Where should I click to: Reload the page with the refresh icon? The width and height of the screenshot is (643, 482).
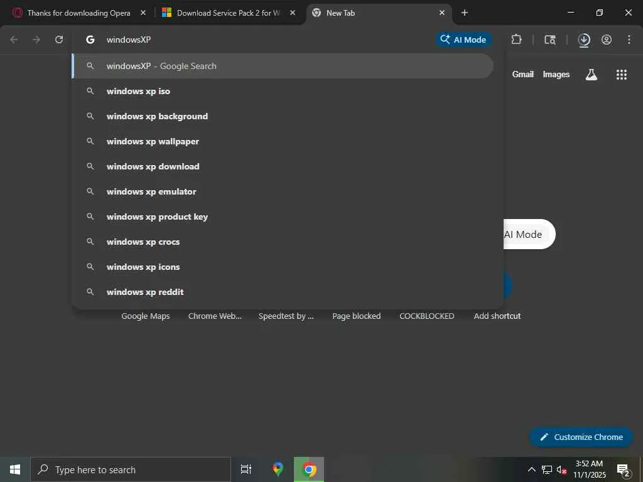(59, 40)
